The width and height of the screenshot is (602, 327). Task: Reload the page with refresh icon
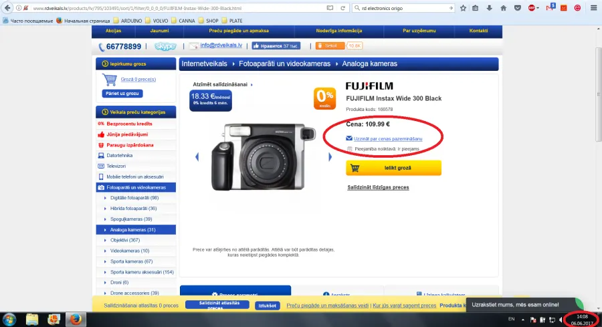(x=343, y=8)
